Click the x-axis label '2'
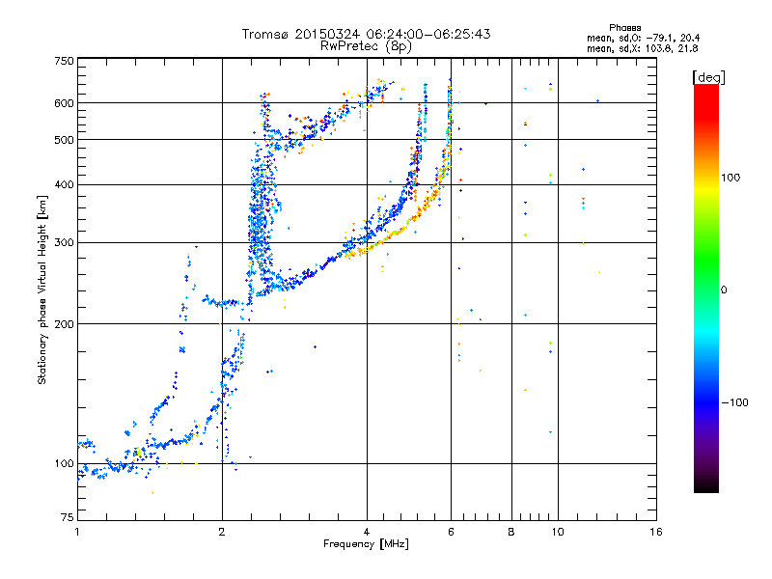Viewport: 772px width, 579px height. (222, 532)
